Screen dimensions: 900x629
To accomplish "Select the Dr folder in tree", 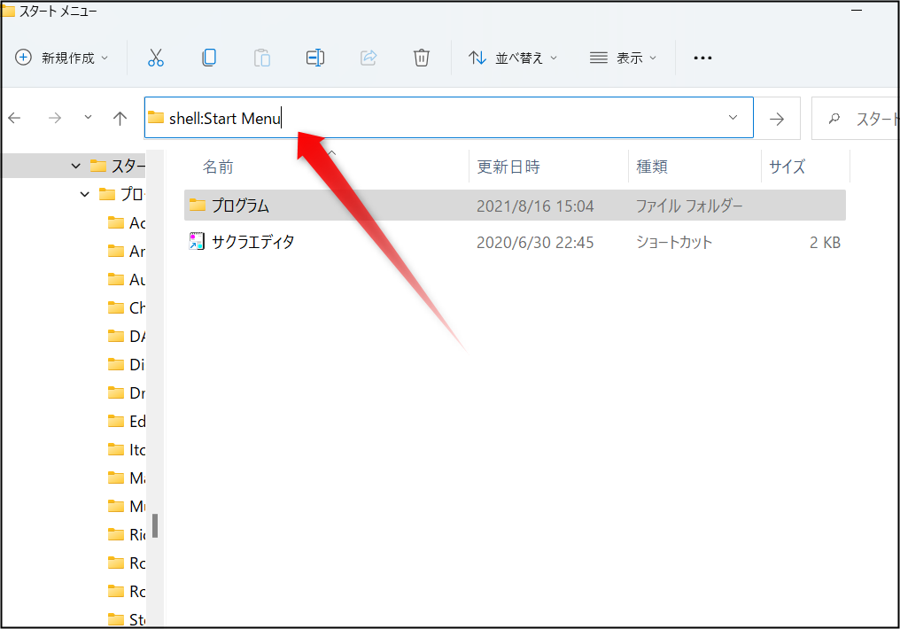I will point(127,393).
